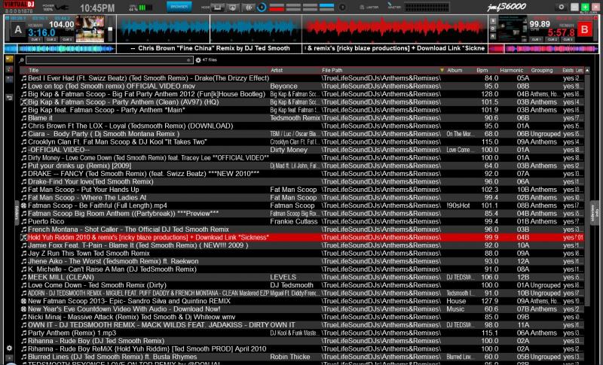This screenshot has height=365, width=603.
Task: Click CUE 1 on deck B
Action: tap(536, 39)
